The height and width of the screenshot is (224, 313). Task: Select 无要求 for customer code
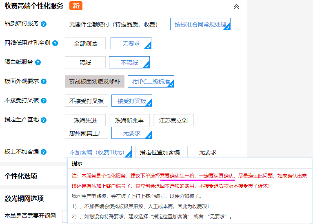(x=208, y=152)
